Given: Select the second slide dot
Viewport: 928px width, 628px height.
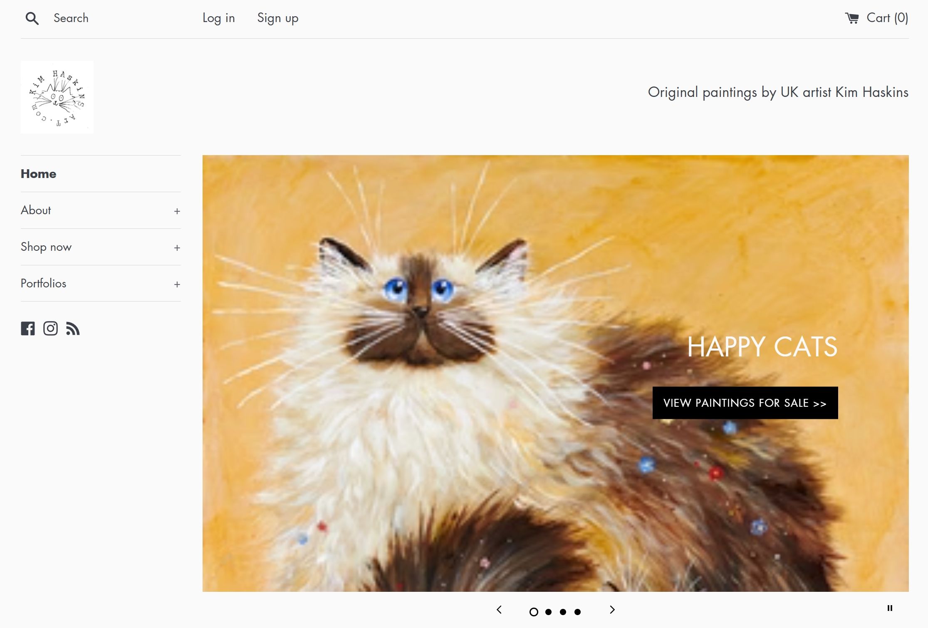Looking at the screenshot, I should [548, 612].
